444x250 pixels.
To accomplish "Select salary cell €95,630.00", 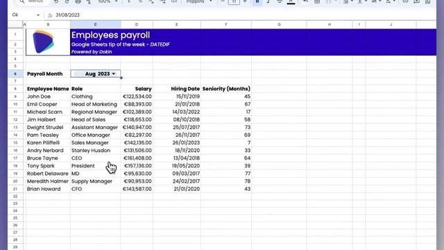I will point(137,174).
